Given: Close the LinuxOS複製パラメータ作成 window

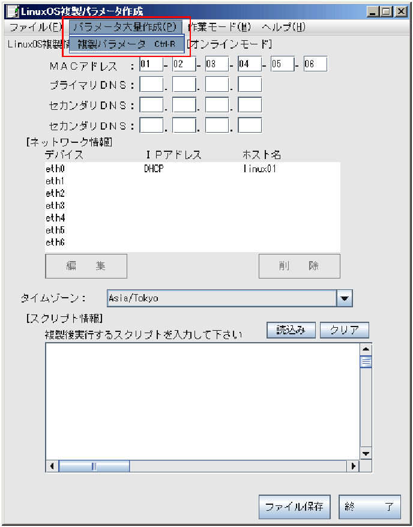Looking at the screenshot, I should click(x=400, y=12).
